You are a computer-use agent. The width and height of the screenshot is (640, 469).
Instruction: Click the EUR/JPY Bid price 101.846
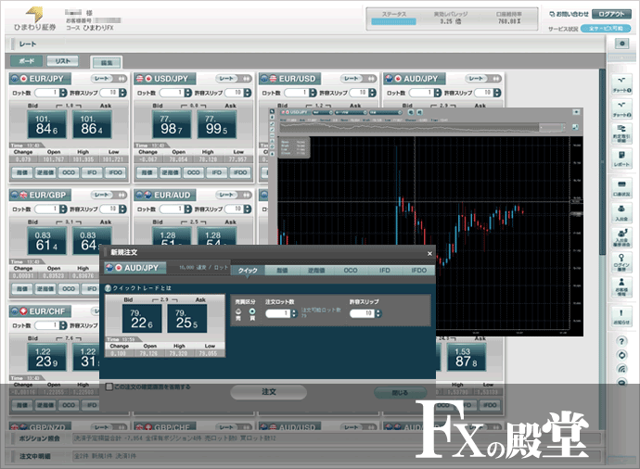[x=46, y=125]
